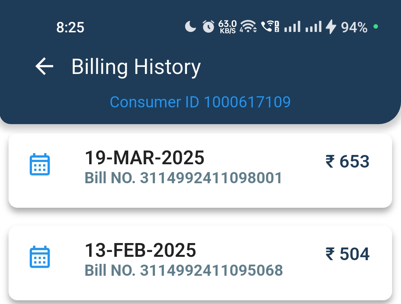The height and width of the screenshot is (304, 401).
Task: Tap calendar icon for 19-MAR-2025 bill
Action: 40,164
